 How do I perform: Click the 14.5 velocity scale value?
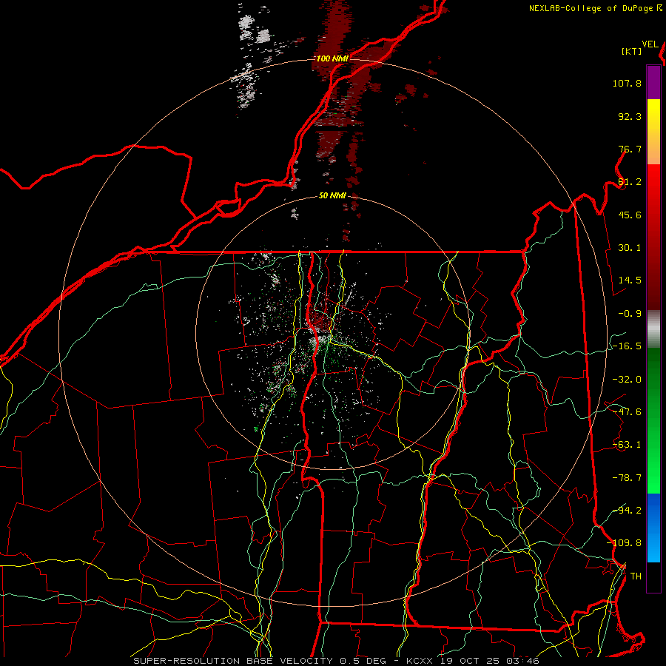pyautogui.click(x=630, y=280)
